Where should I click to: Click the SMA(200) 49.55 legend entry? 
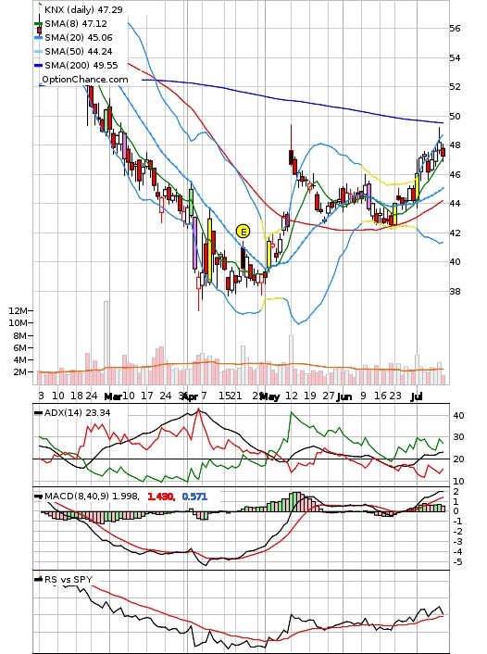[81, 65]
